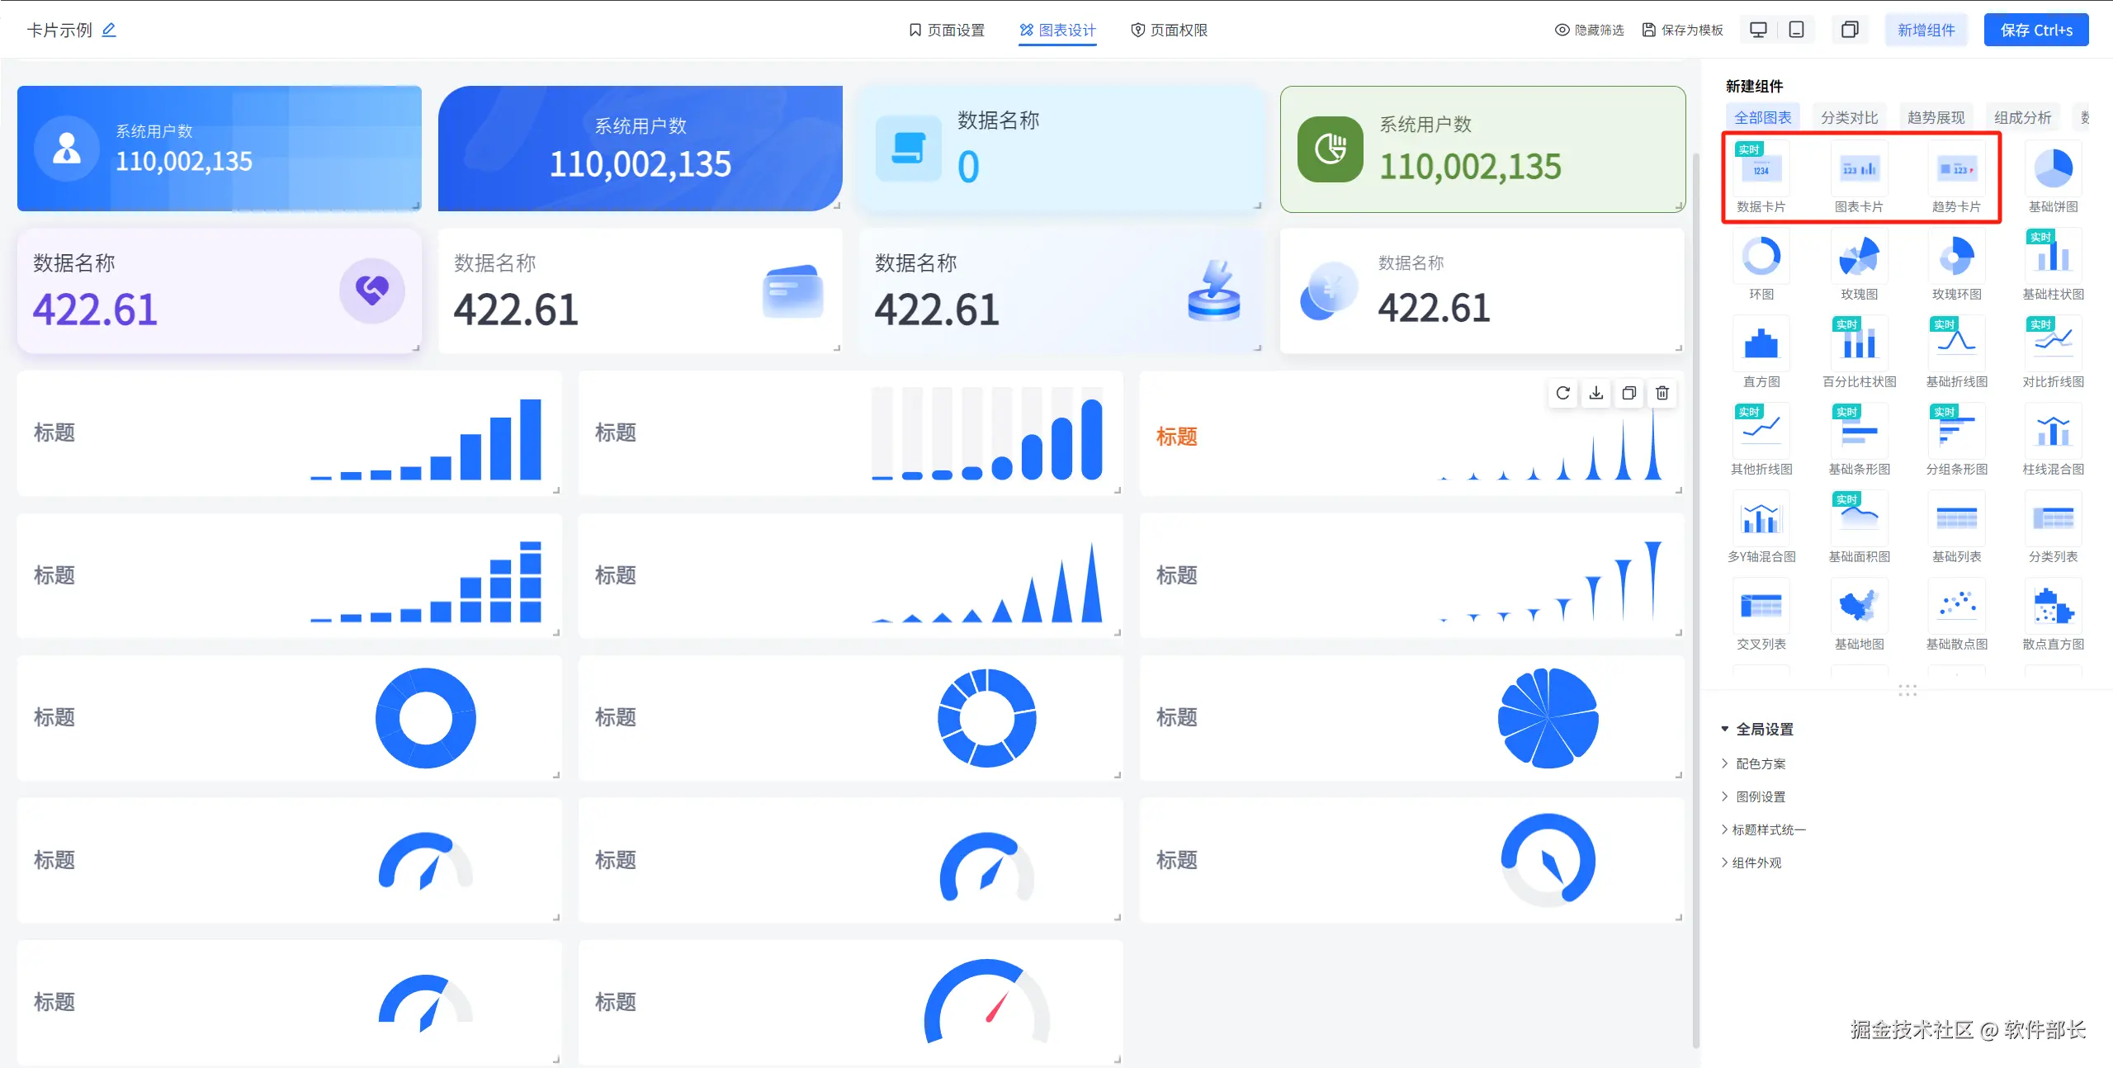Screen dimensions: 2113x1068
Task: Switch to desktop preview mode
Action: click(x=1758, y=31)
